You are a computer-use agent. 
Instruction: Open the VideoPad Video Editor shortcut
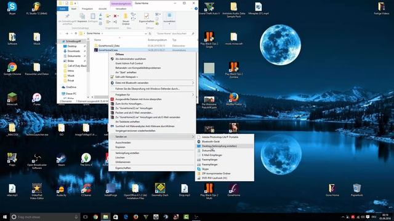[37, 191]
